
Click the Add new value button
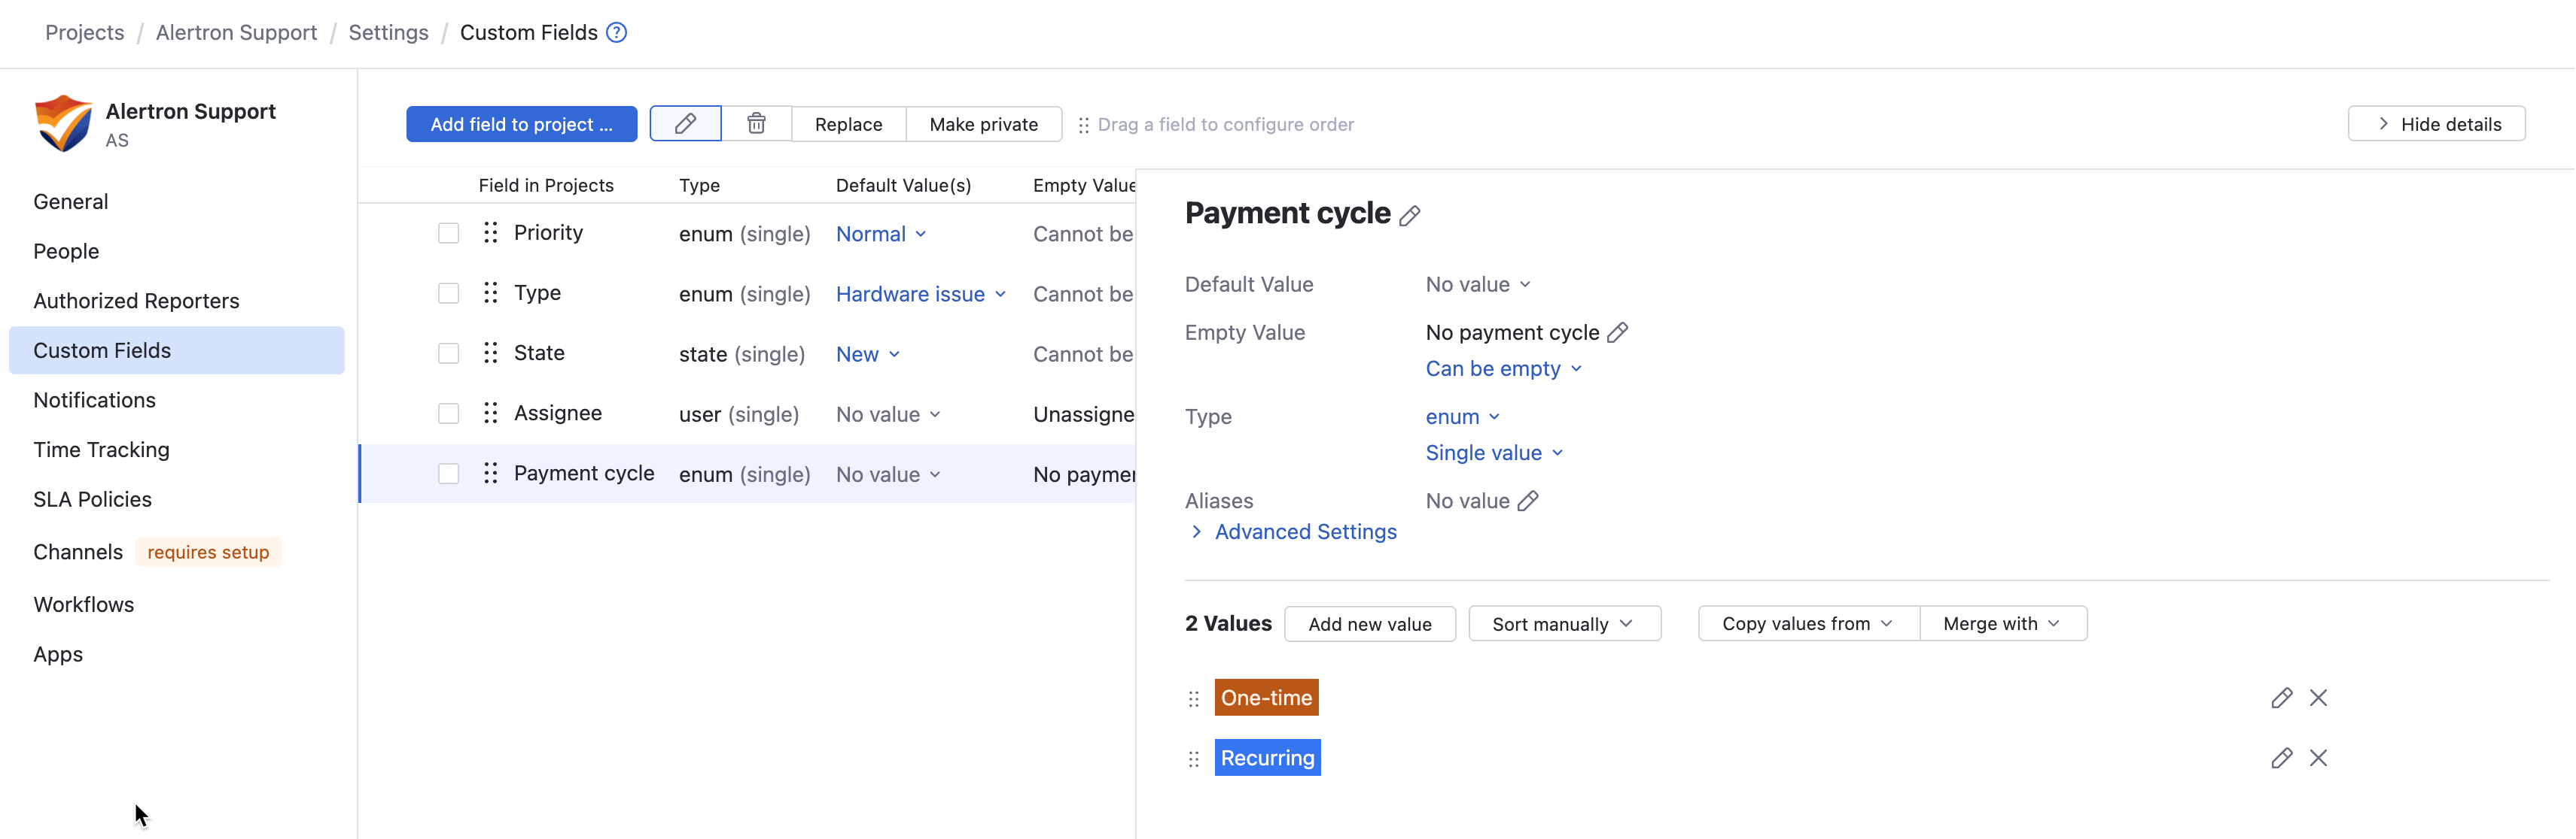tap(1369, 623)
